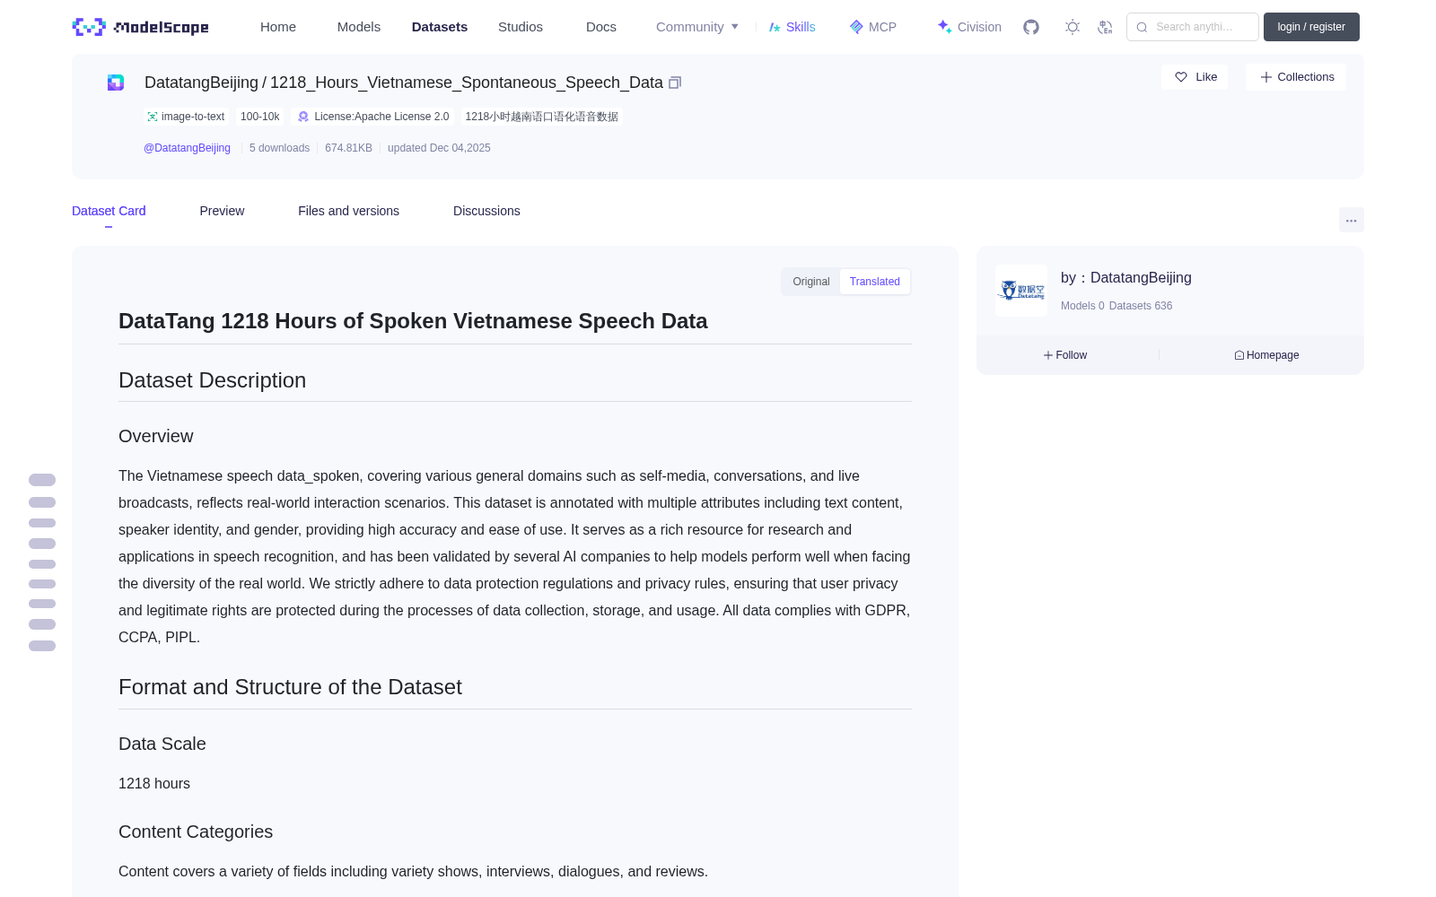Click the dataset avatar icon beside the title
The width and height of the screenshot is (1436, 897).
116,83
